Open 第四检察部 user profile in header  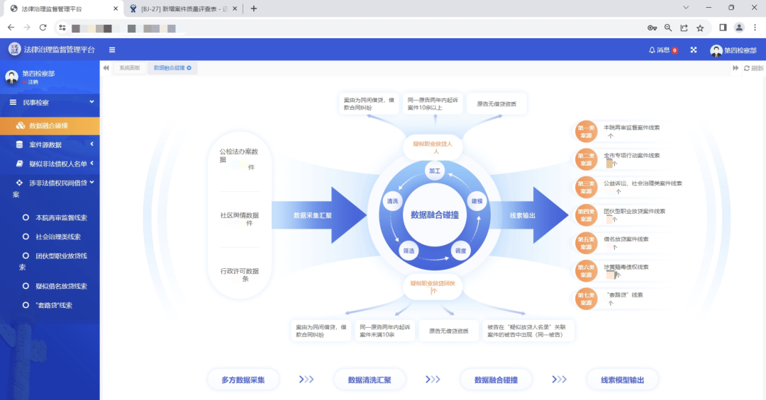[733, 50]
